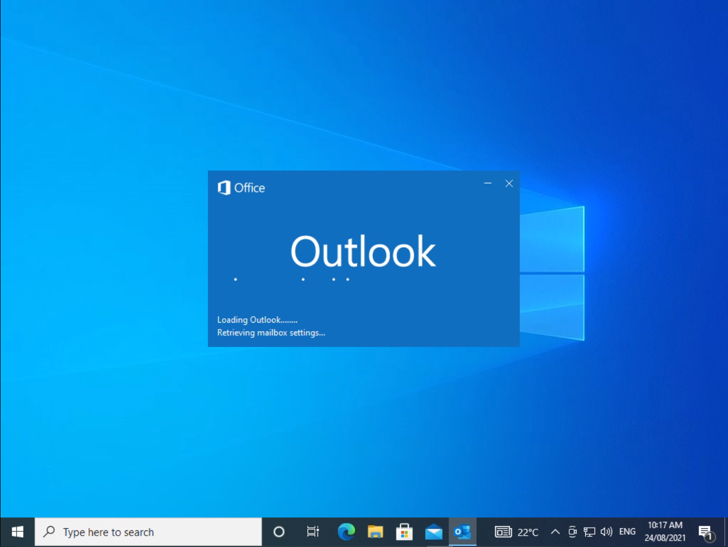Open the volume speaker tray icon

pyautogui.click(x=606, y=532)
